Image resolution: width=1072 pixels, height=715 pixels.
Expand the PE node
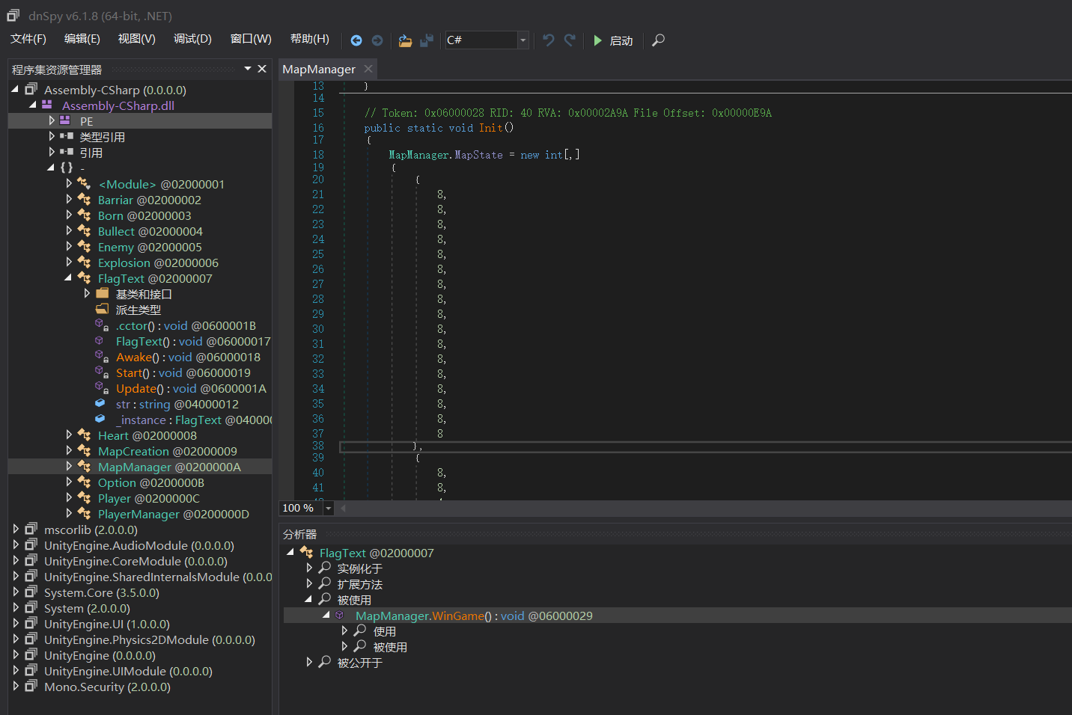click(52, 120)
